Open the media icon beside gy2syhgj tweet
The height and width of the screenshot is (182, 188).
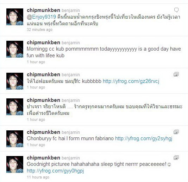[x=176, y=132]
